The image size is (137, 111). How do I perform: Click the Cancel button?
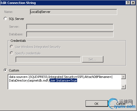[121, 104]
